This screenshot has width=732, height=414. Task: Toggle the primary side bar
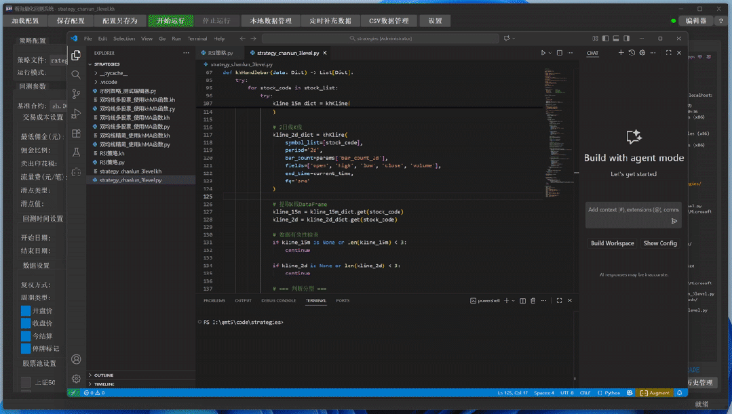[606, 38]
